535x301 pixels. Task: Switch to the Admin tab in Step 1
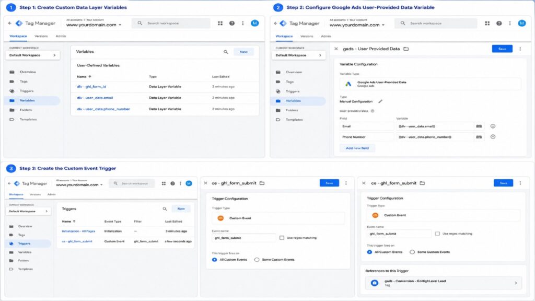[61, 36]
